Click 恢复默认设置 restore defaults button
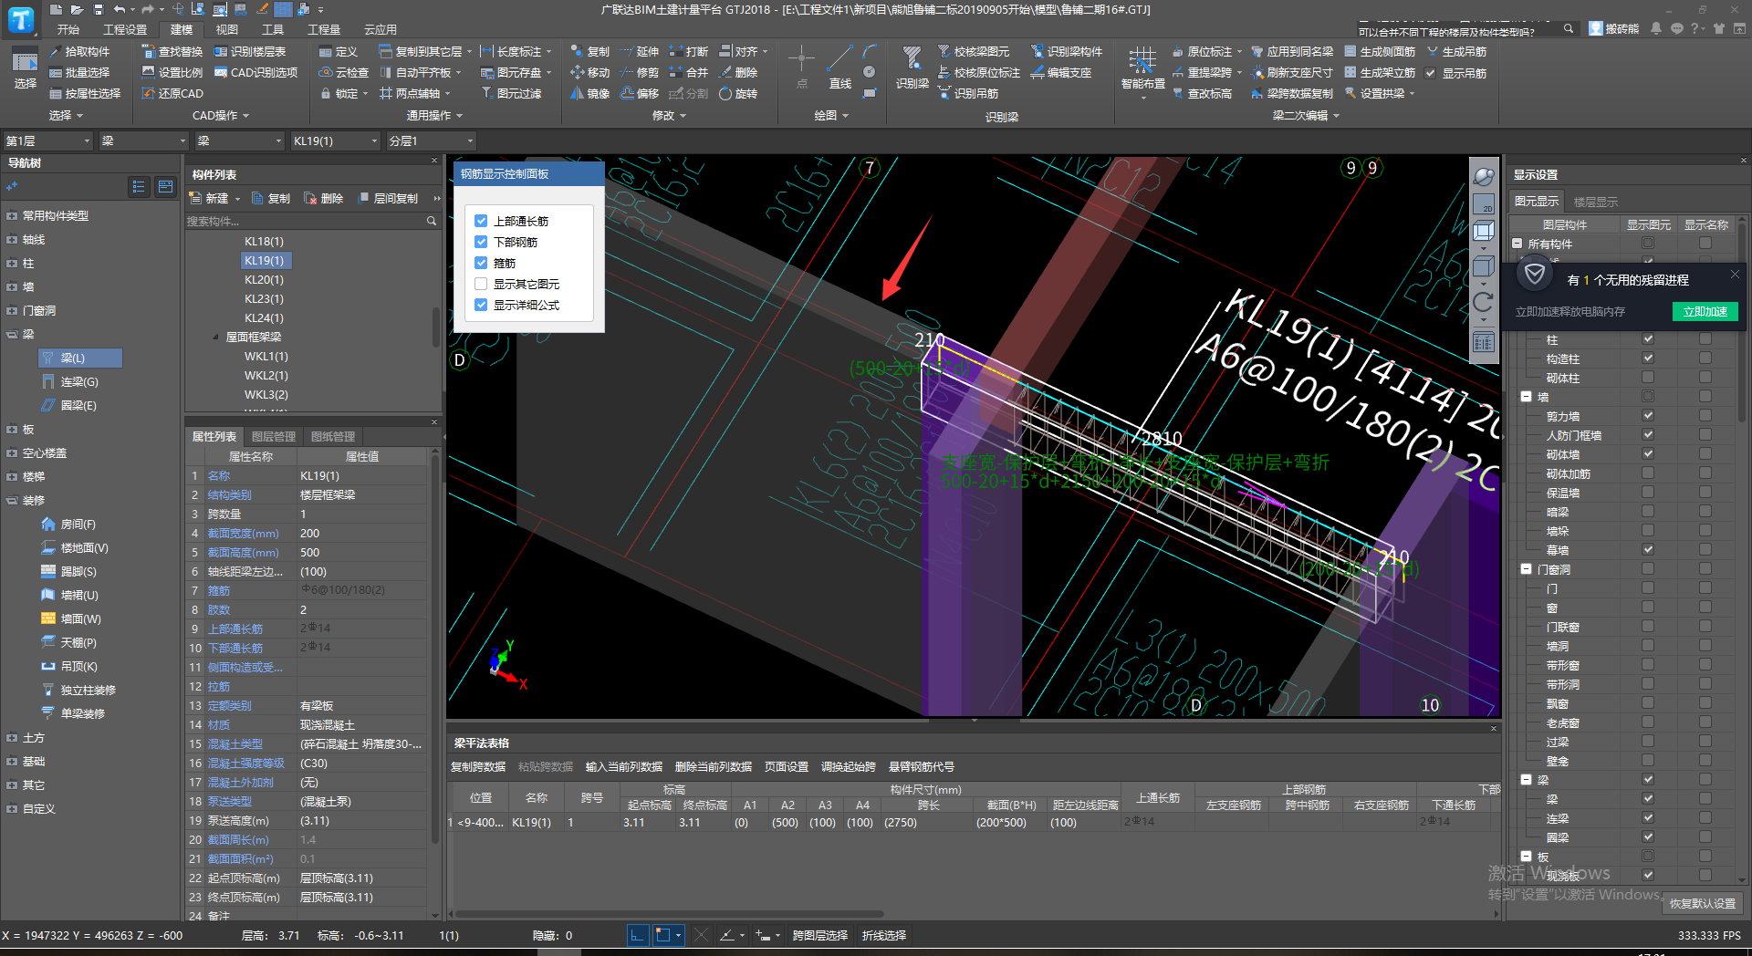The image size is (1752, 956). tap(1703, 904)
